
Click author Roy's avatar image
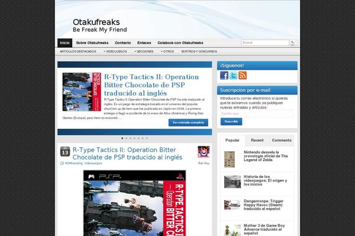[204, 152]
